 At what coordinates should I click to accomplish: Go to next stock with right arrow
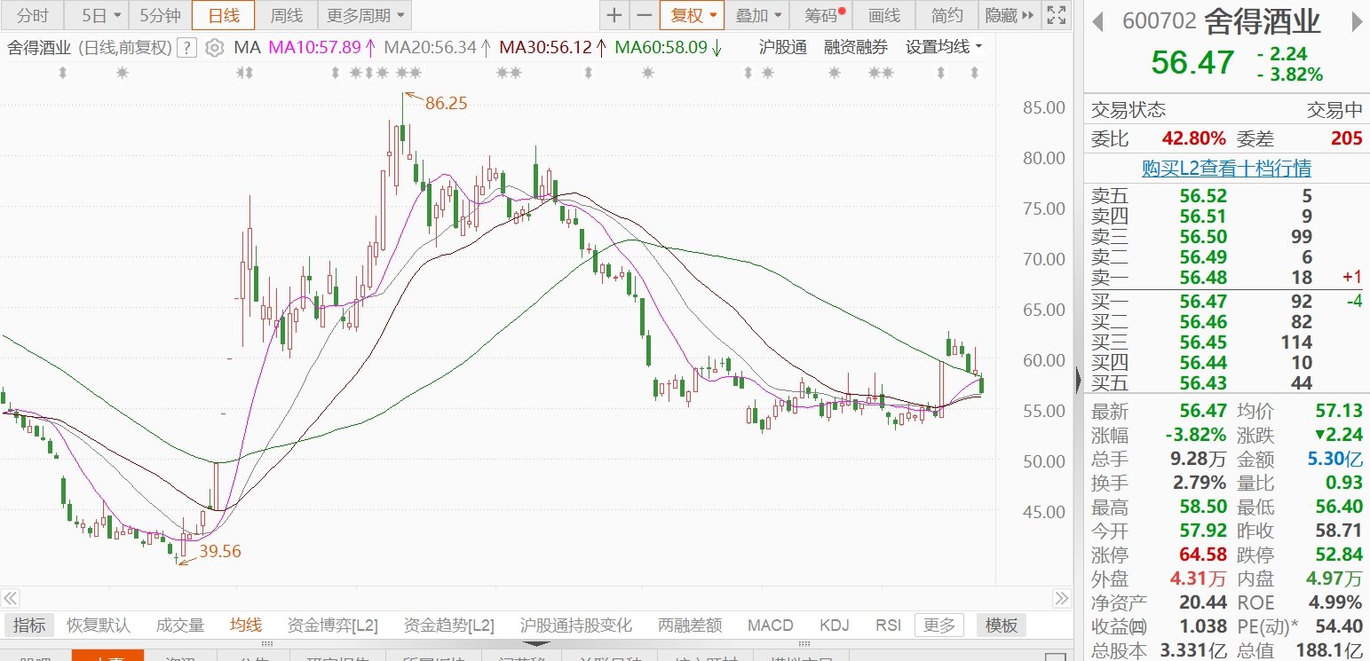(x=1355, y=20)
